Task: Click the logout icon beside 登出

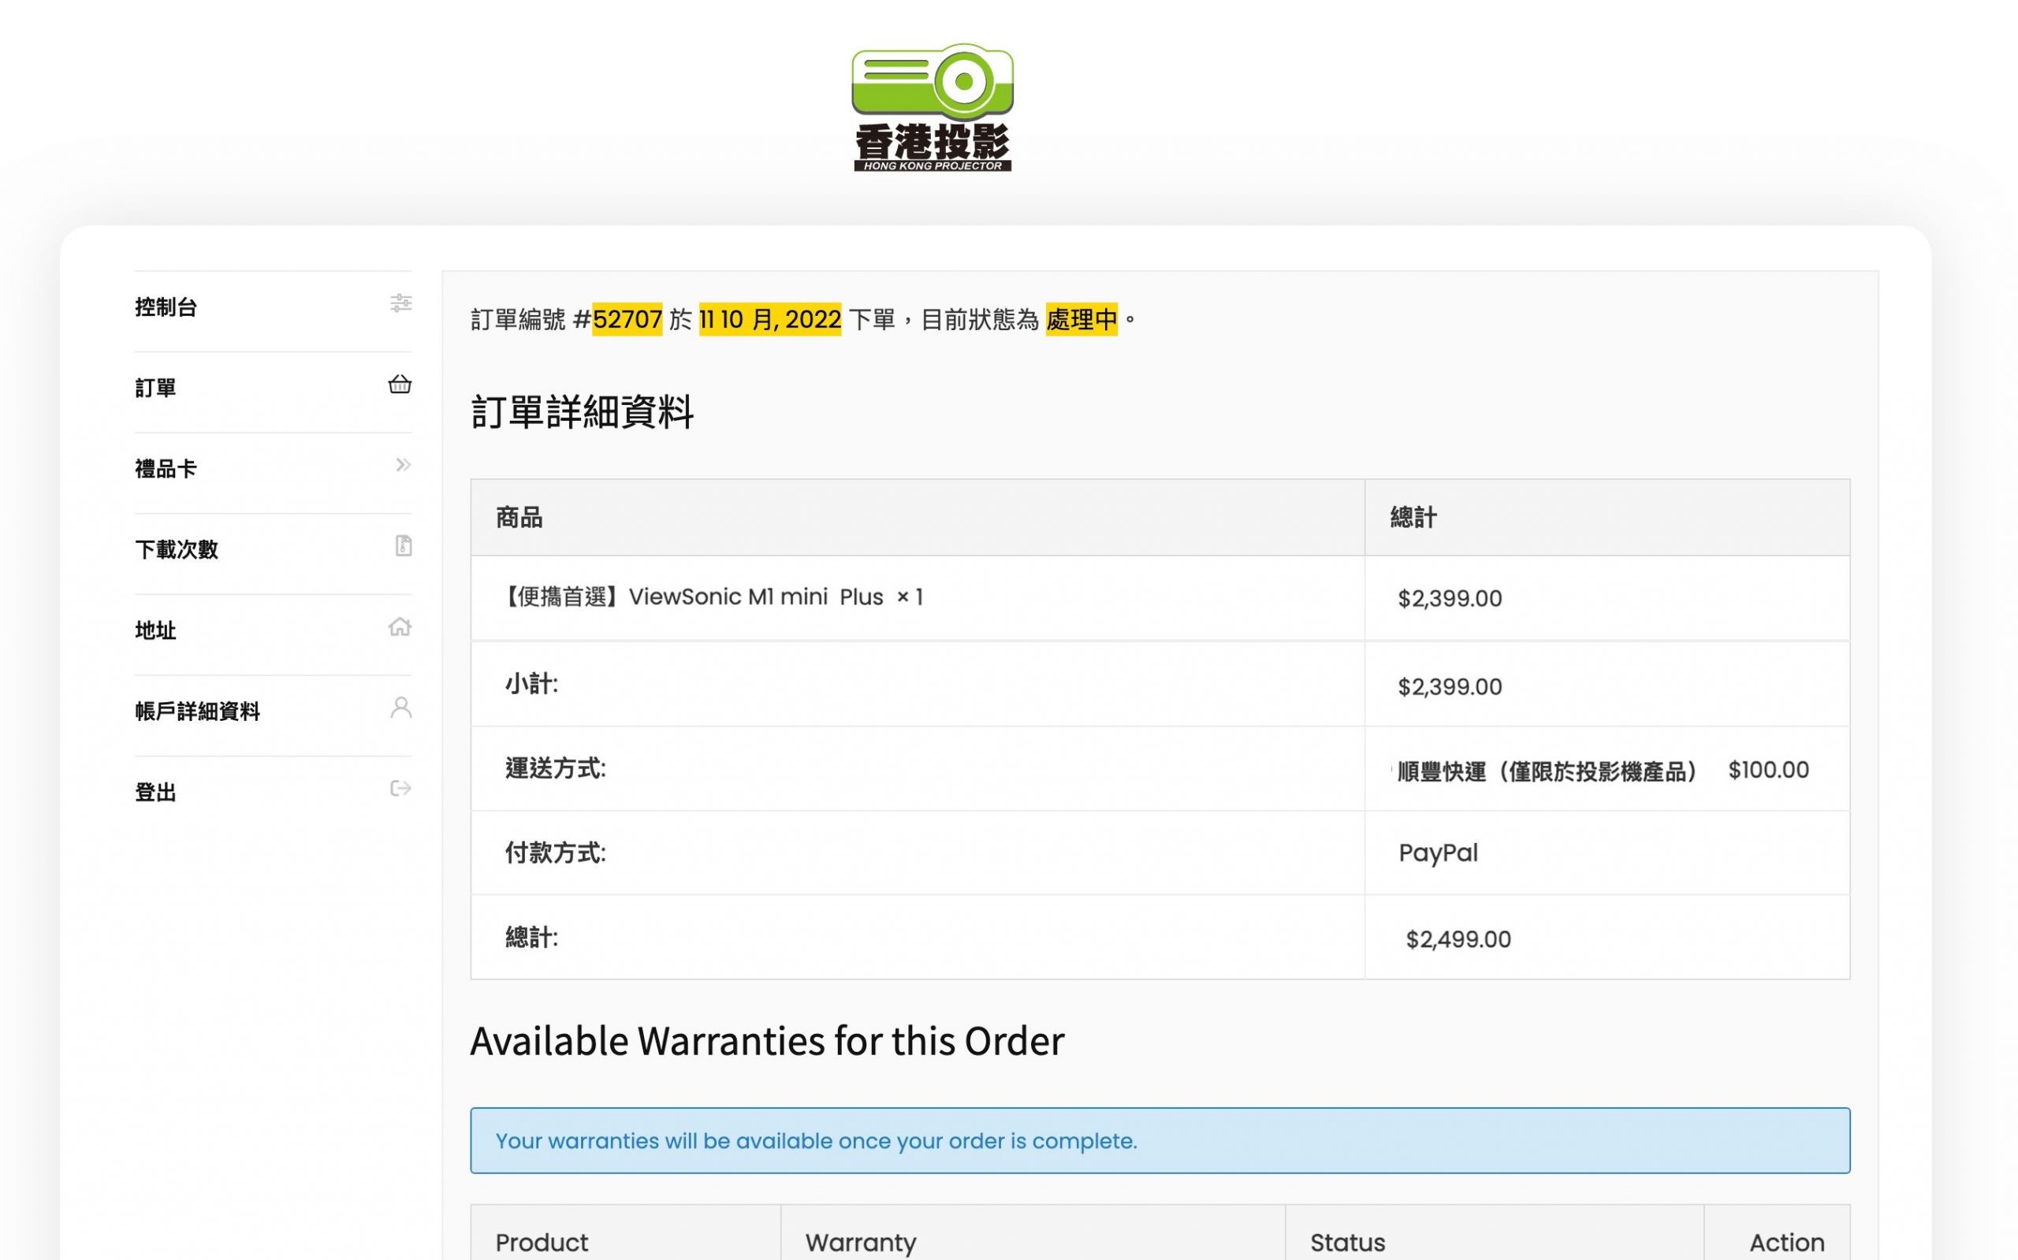Action: pyautogui.click(x=401, y=788)
